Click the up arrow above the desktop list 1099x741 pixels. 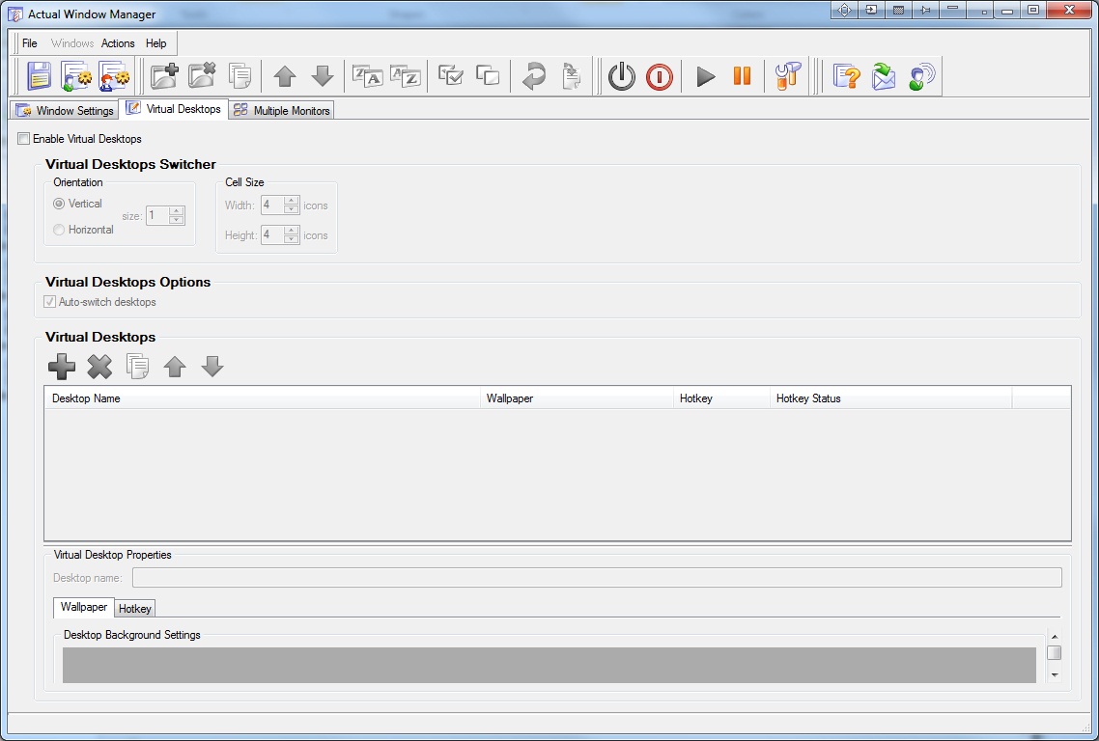tap(175, 367)
